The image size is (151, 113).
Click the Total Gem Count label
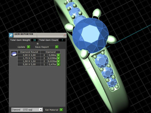[48, 40]
